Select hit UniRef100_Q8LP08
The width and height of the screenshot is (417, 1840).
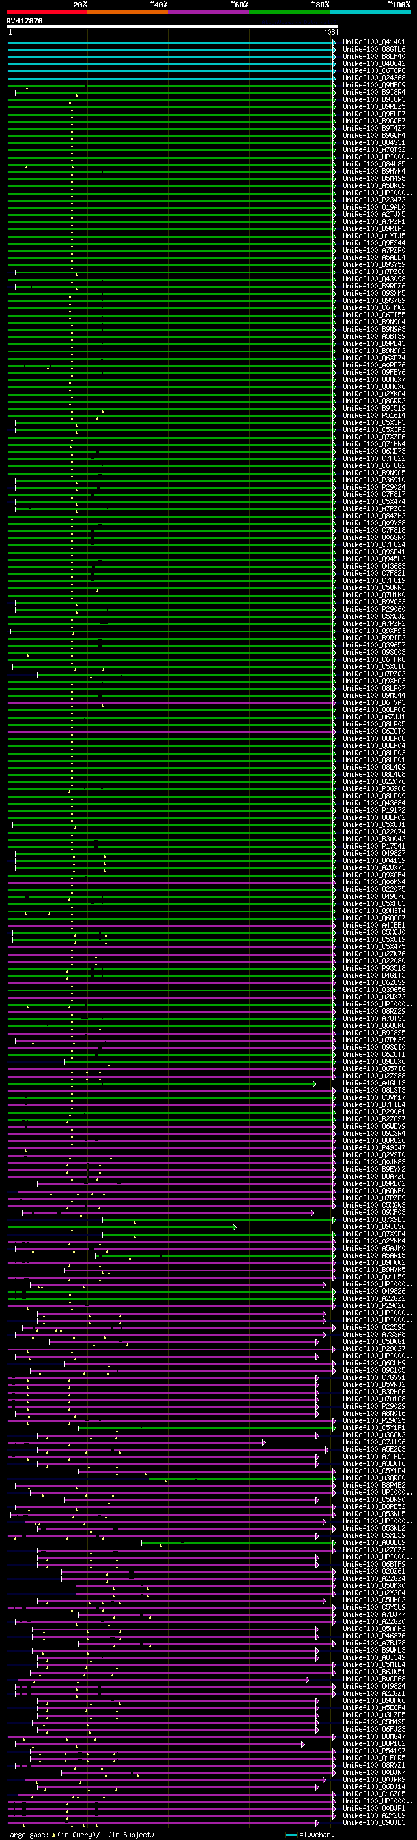373,739
